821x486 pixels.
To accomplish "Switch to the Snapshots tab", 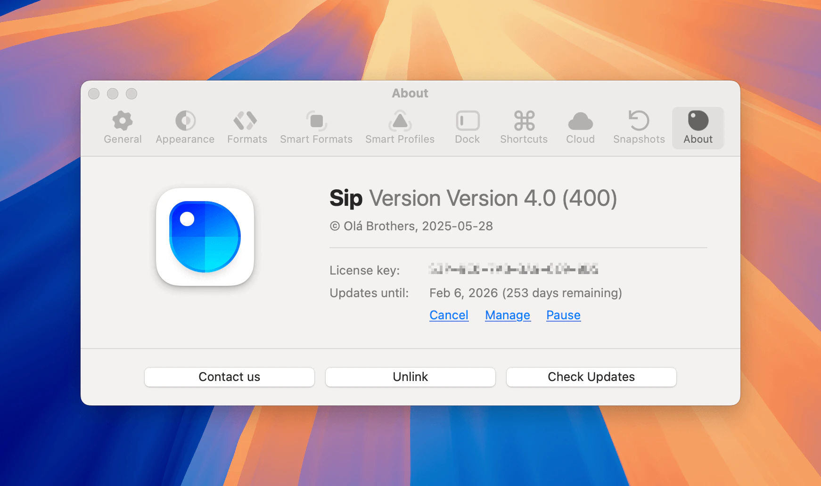I will point(639,128).
